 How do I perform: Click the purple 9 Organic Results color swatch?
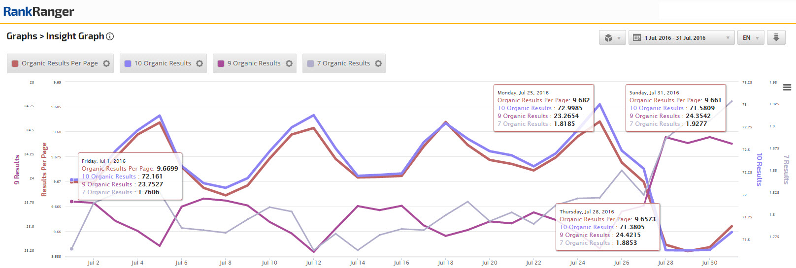tap(221, 63)
